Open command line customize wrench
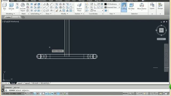The image size is (171, 96). point(3,91)
